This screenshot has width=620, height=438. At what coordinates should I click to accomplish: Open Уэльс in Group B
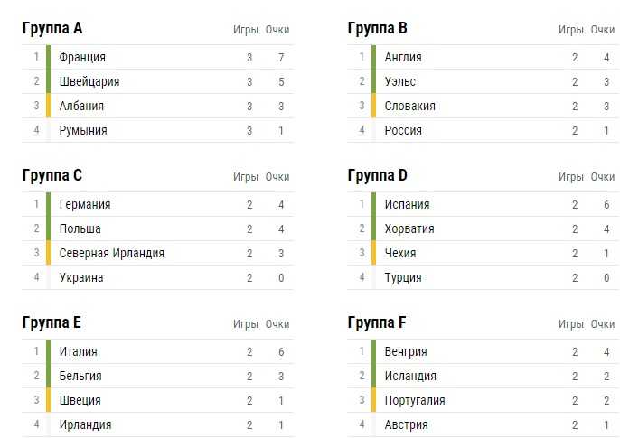(x=400, y=82)
